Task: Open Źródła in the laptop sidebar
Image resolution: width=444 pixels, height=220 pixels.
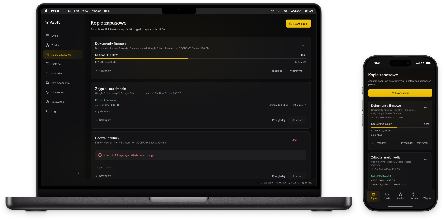Action: coord(63,45)
